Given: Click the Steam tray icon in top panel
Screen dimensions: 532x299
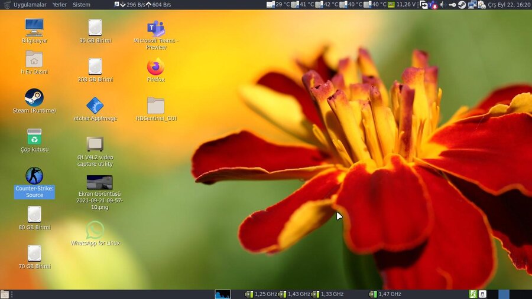Looking at the screenshot, I should point(462,5).
